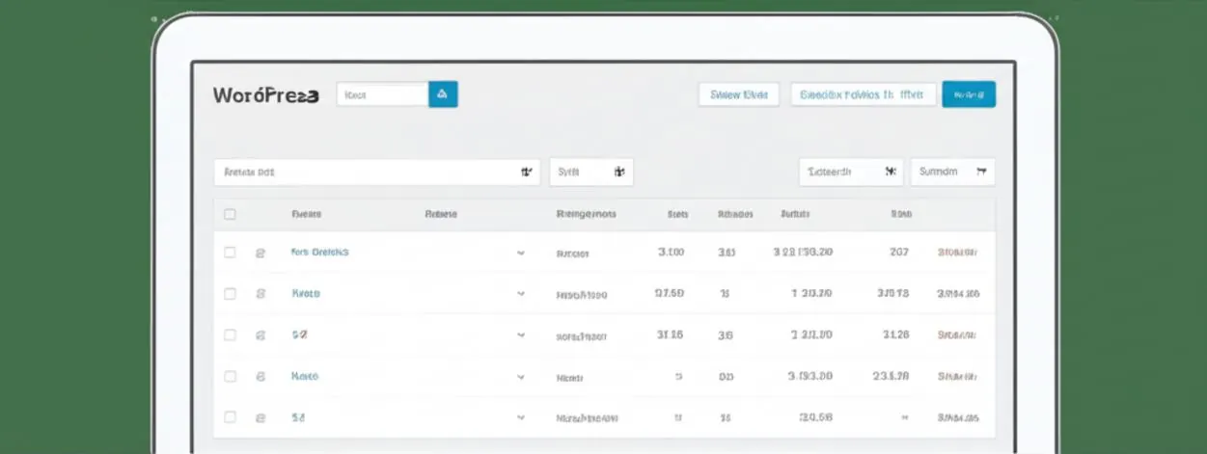Open the blue name link in the 3.100 row
The image size is (1207, 454).
pyautogui.click(x=319, y=252)
